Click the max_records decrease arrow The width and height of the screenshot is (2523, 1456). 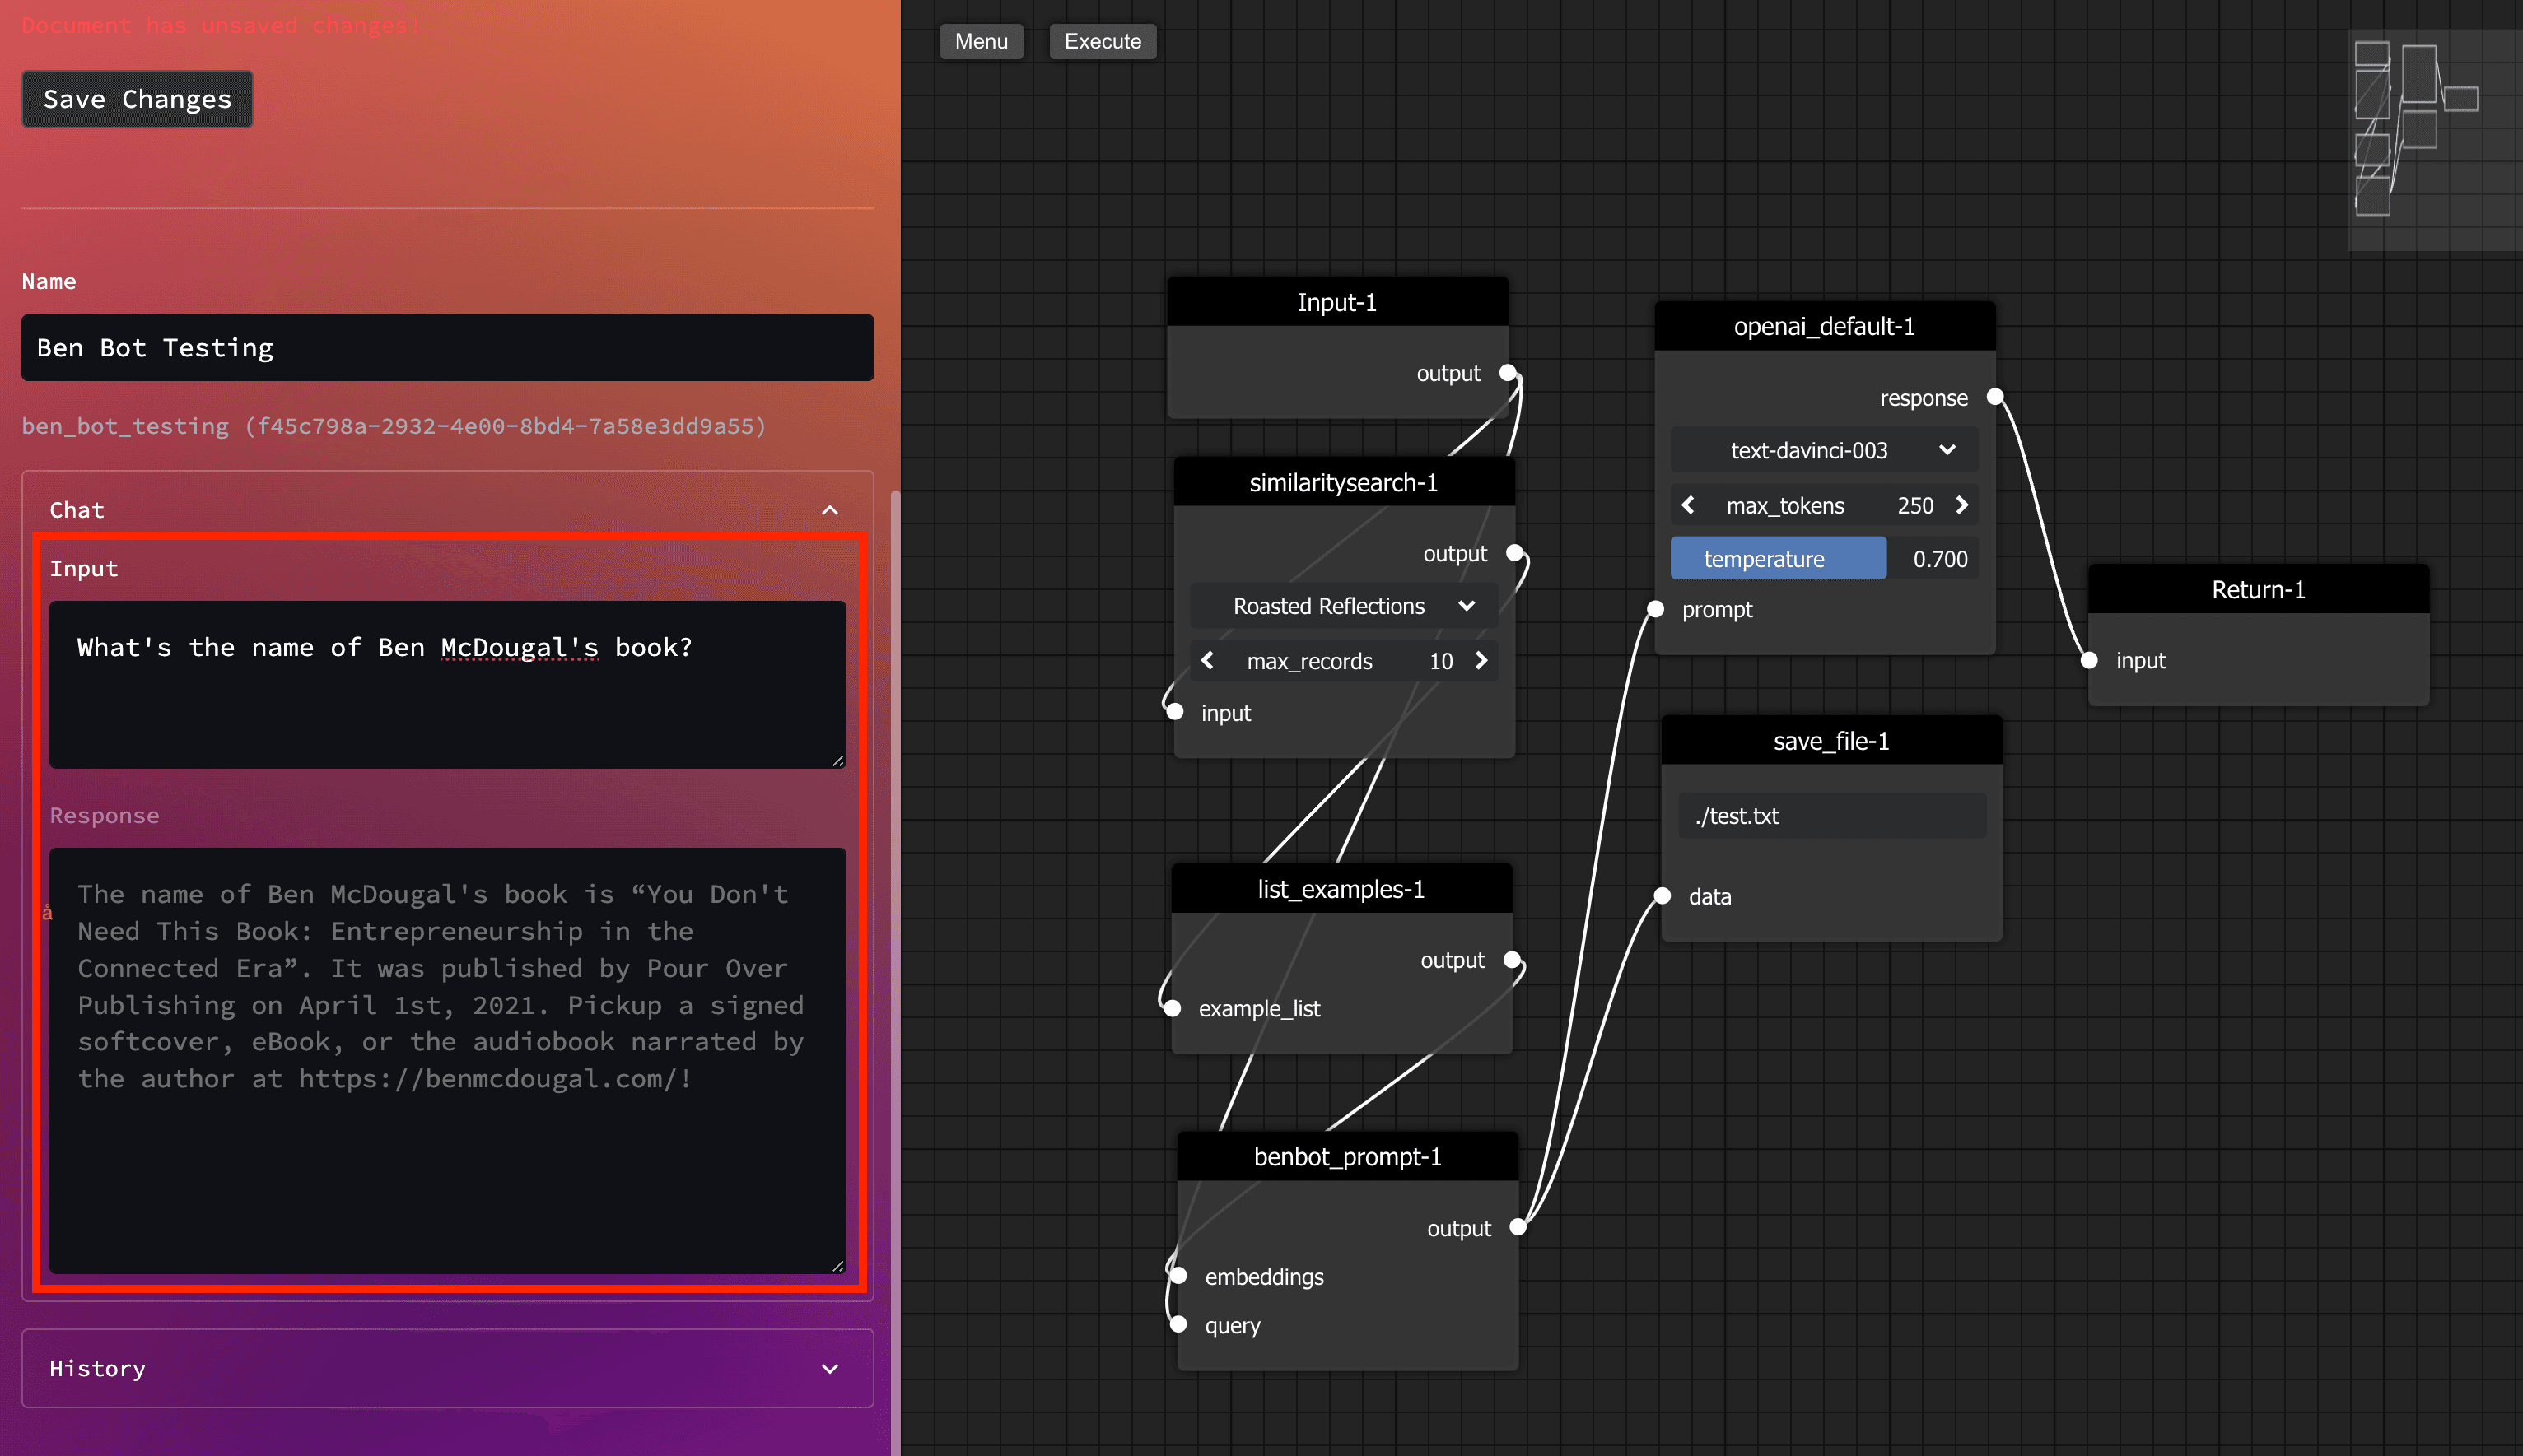[1207, 661]
